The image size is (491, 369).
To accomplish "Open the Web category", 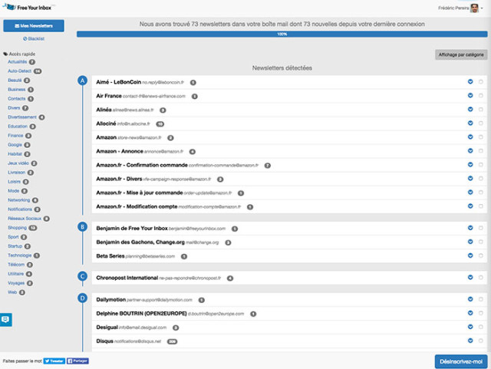I will tap(12, 292).
